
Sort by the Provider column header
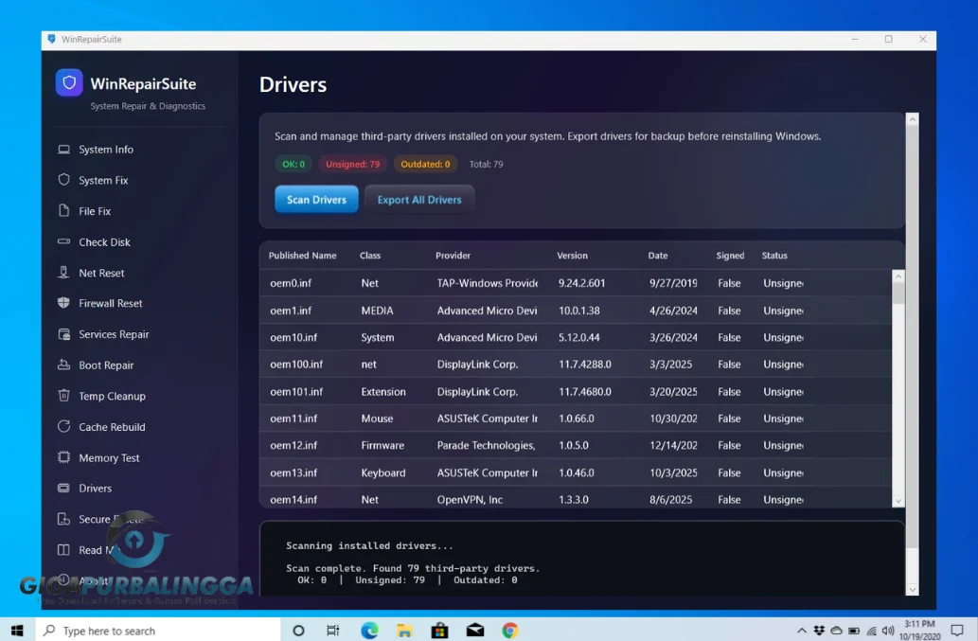453,256
